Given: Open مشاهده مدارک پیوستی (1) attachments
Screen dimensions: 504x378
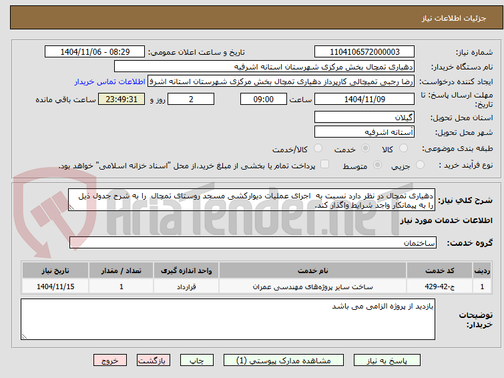Looking at the screenshot, I should pos(284,361).
